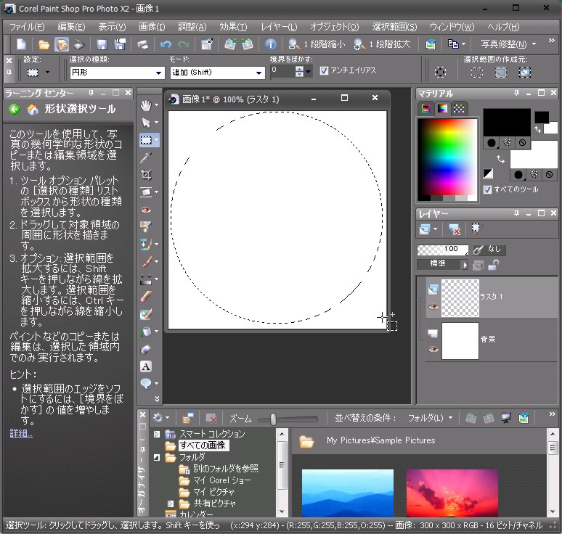Select the Selection tool in tools palette

(x=146, y=140)
